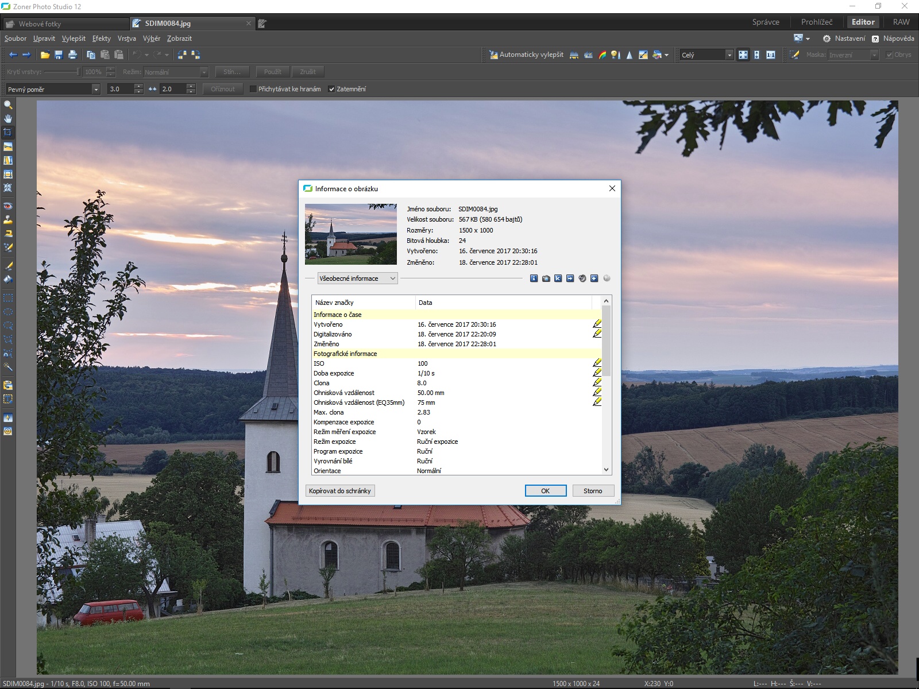
Task: Pick the red-eye removal tool
Action: pos(8,206)
